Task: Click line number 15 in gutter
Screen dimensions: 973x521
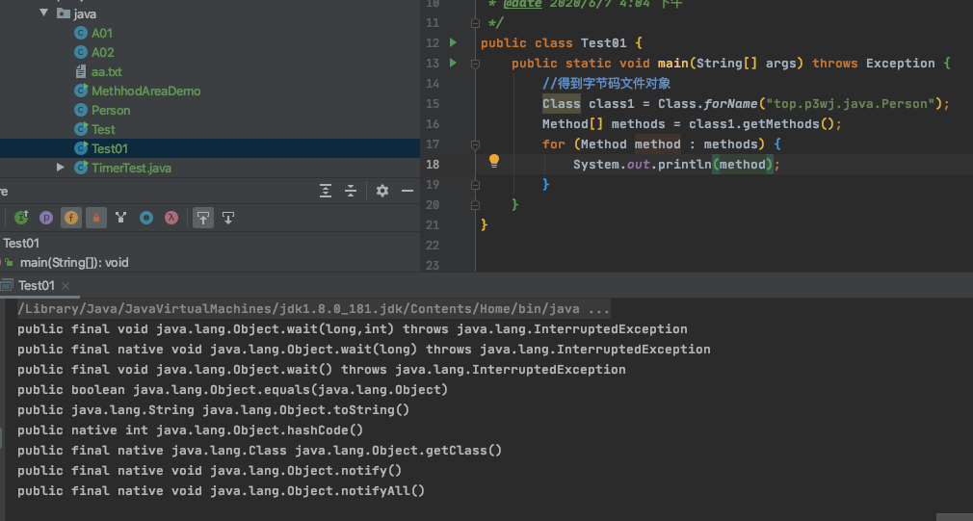Action: click(433, 104)
